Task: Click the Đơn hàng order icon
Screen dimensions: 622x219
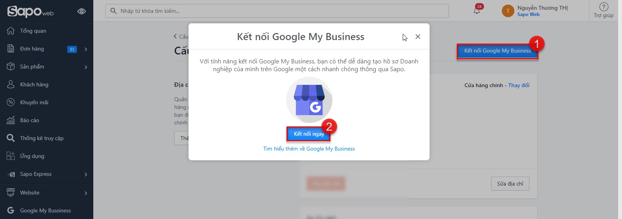Action: 11,49
